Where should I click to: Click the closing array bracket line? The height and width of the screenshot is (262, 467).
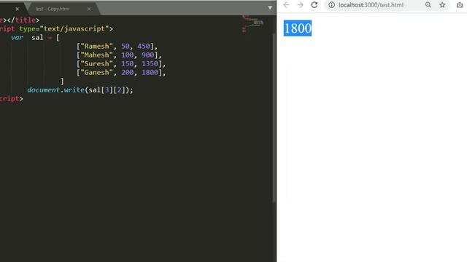62,81
